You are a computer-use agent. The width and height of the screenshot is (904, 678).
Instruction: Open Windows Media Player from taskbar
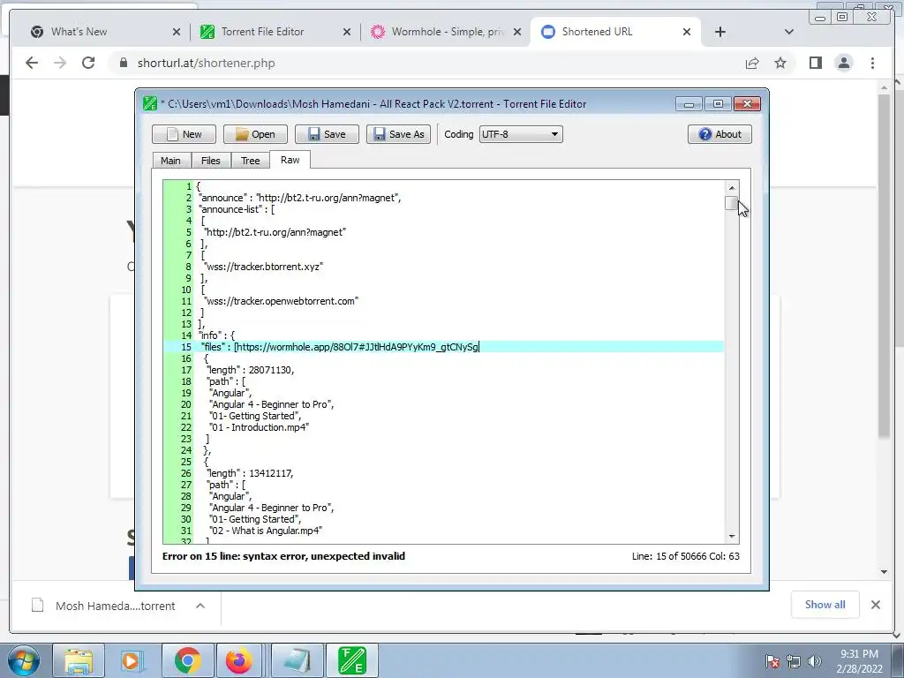point(132,660)
